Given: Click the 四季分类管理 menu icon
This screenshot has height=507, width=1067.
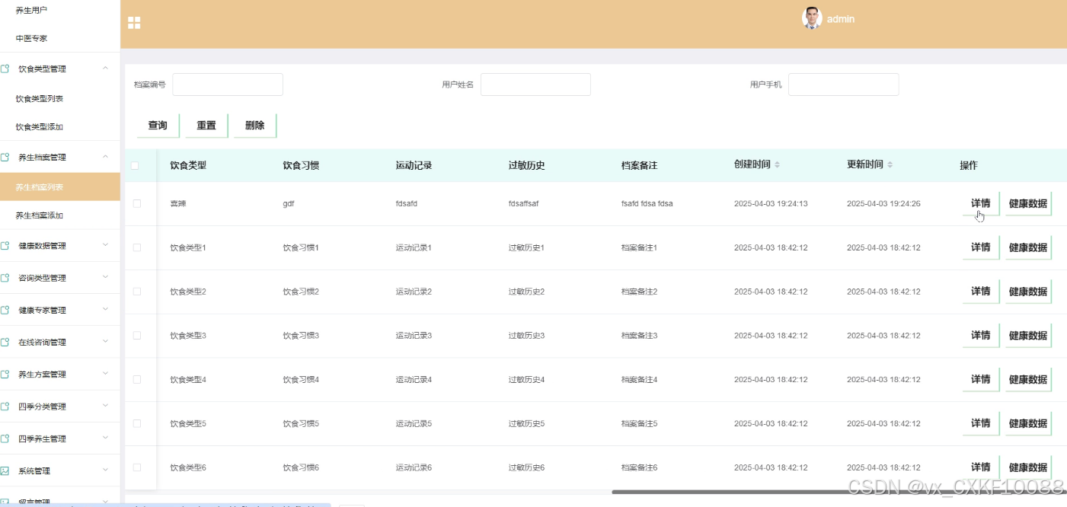Looking at the screenshot, I should [x=5, y=406].
